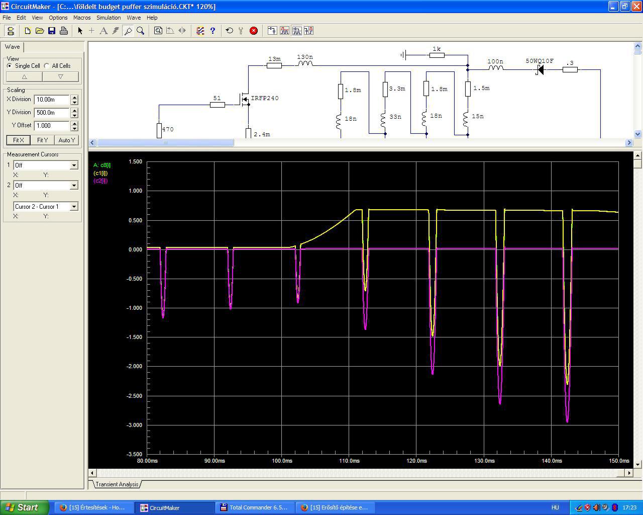Click the Auto Y button
This screenshot has width=643, height=515.
[x=66, y=140]
